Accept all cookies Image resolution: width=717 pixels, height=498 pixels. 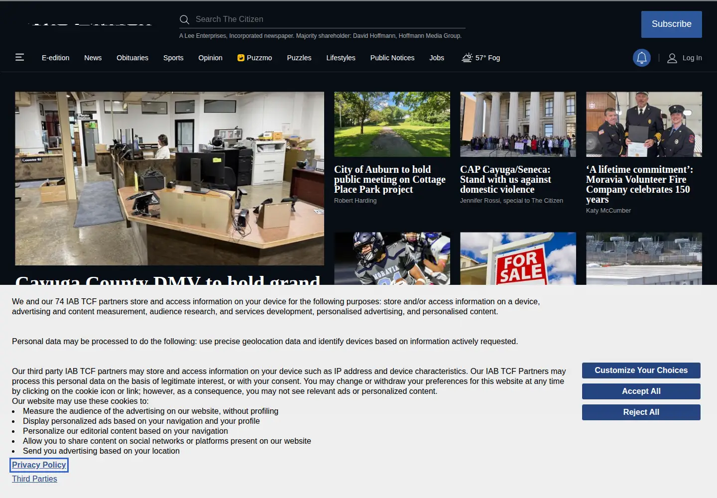pos(641,391)
